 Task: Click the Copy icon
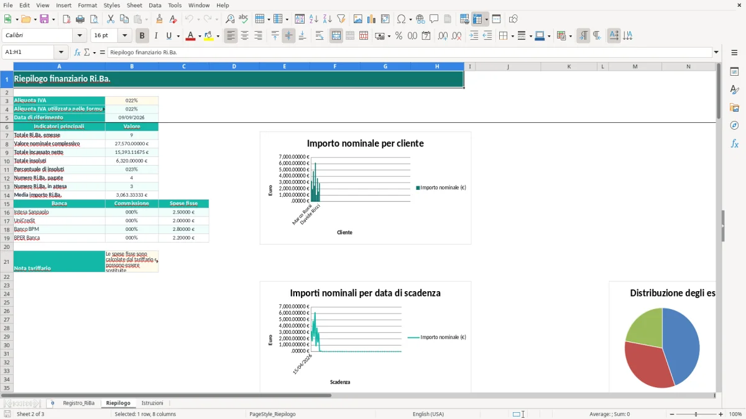tap(124, 19)
